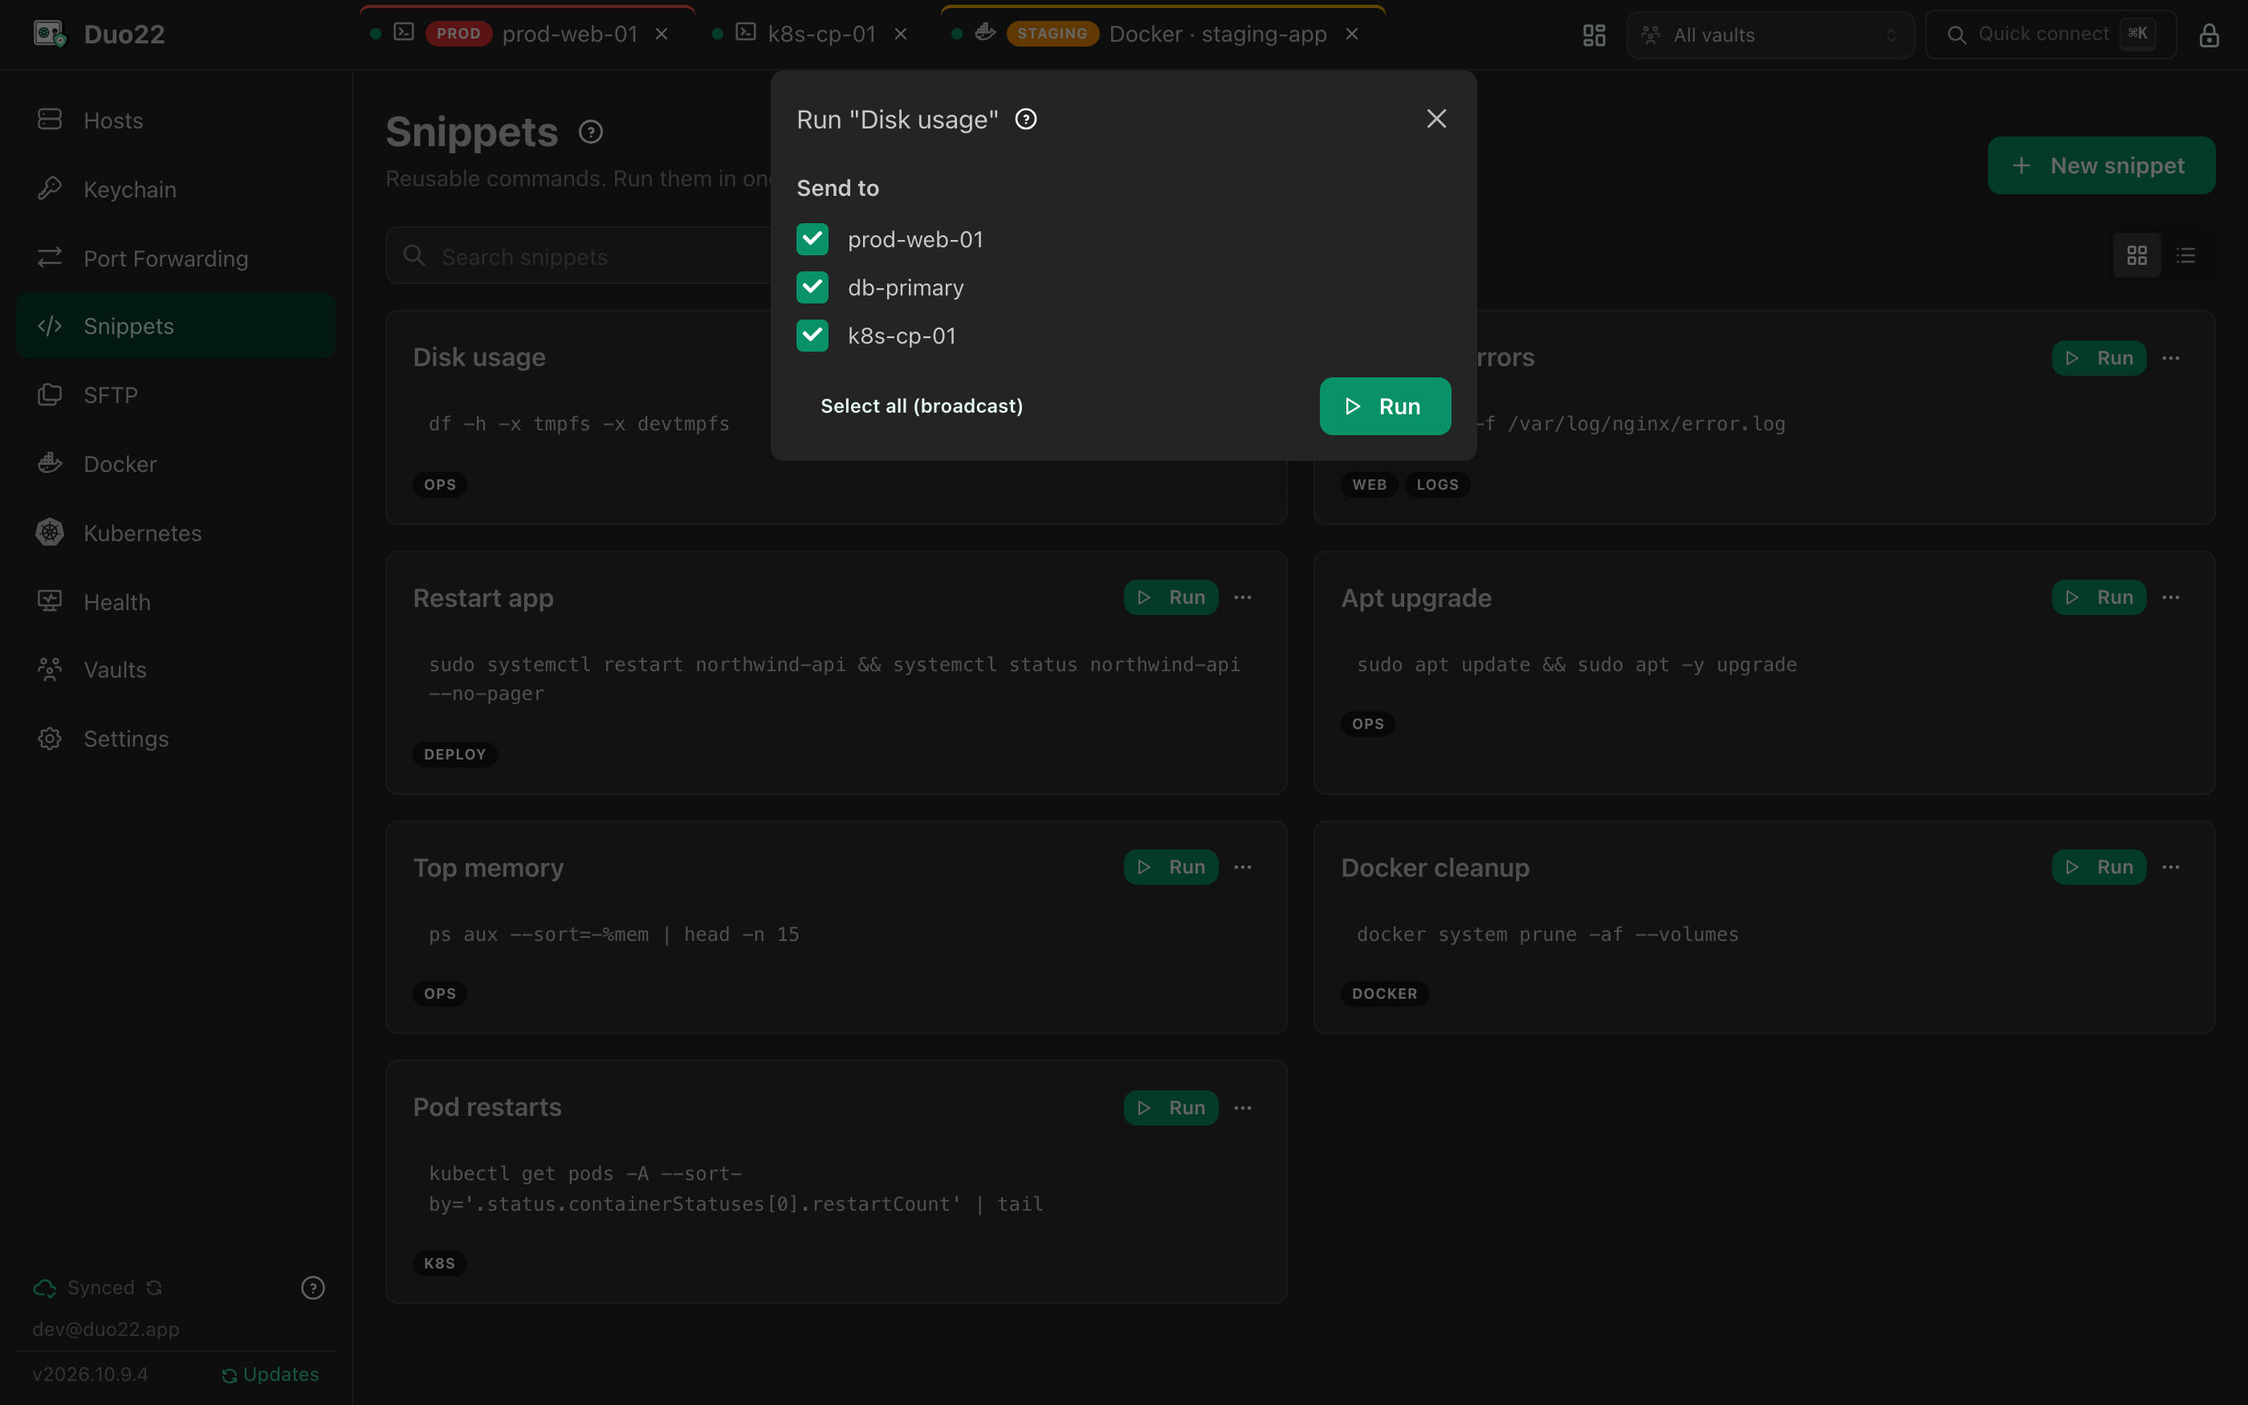
Task: Close the Run Disk usage dialog
Action: tap(1436, 119)
